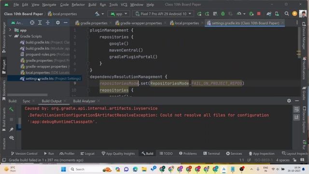Open the TODO tool window

click(x=166, y=154)
